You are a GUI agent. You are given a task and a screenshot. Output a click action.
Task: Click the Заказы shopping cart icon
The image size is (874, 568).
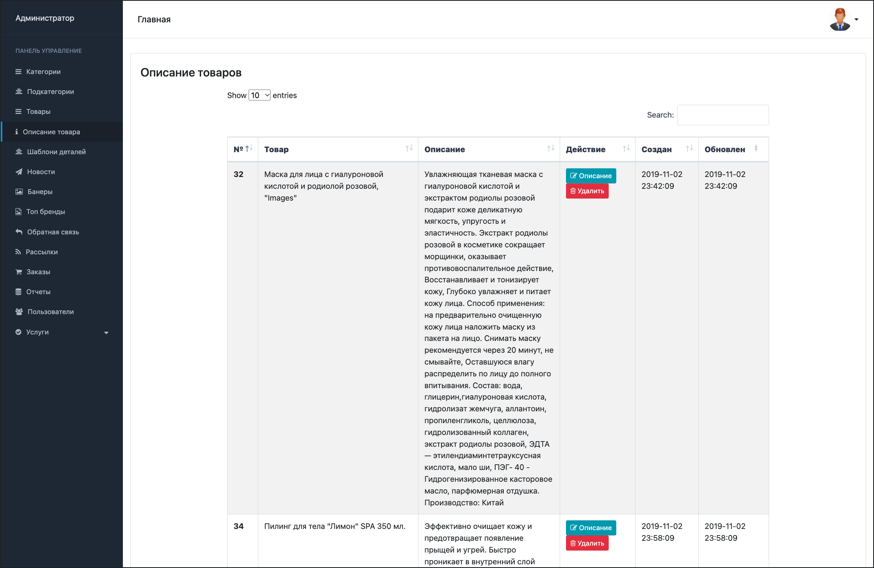tap(19, 272)
